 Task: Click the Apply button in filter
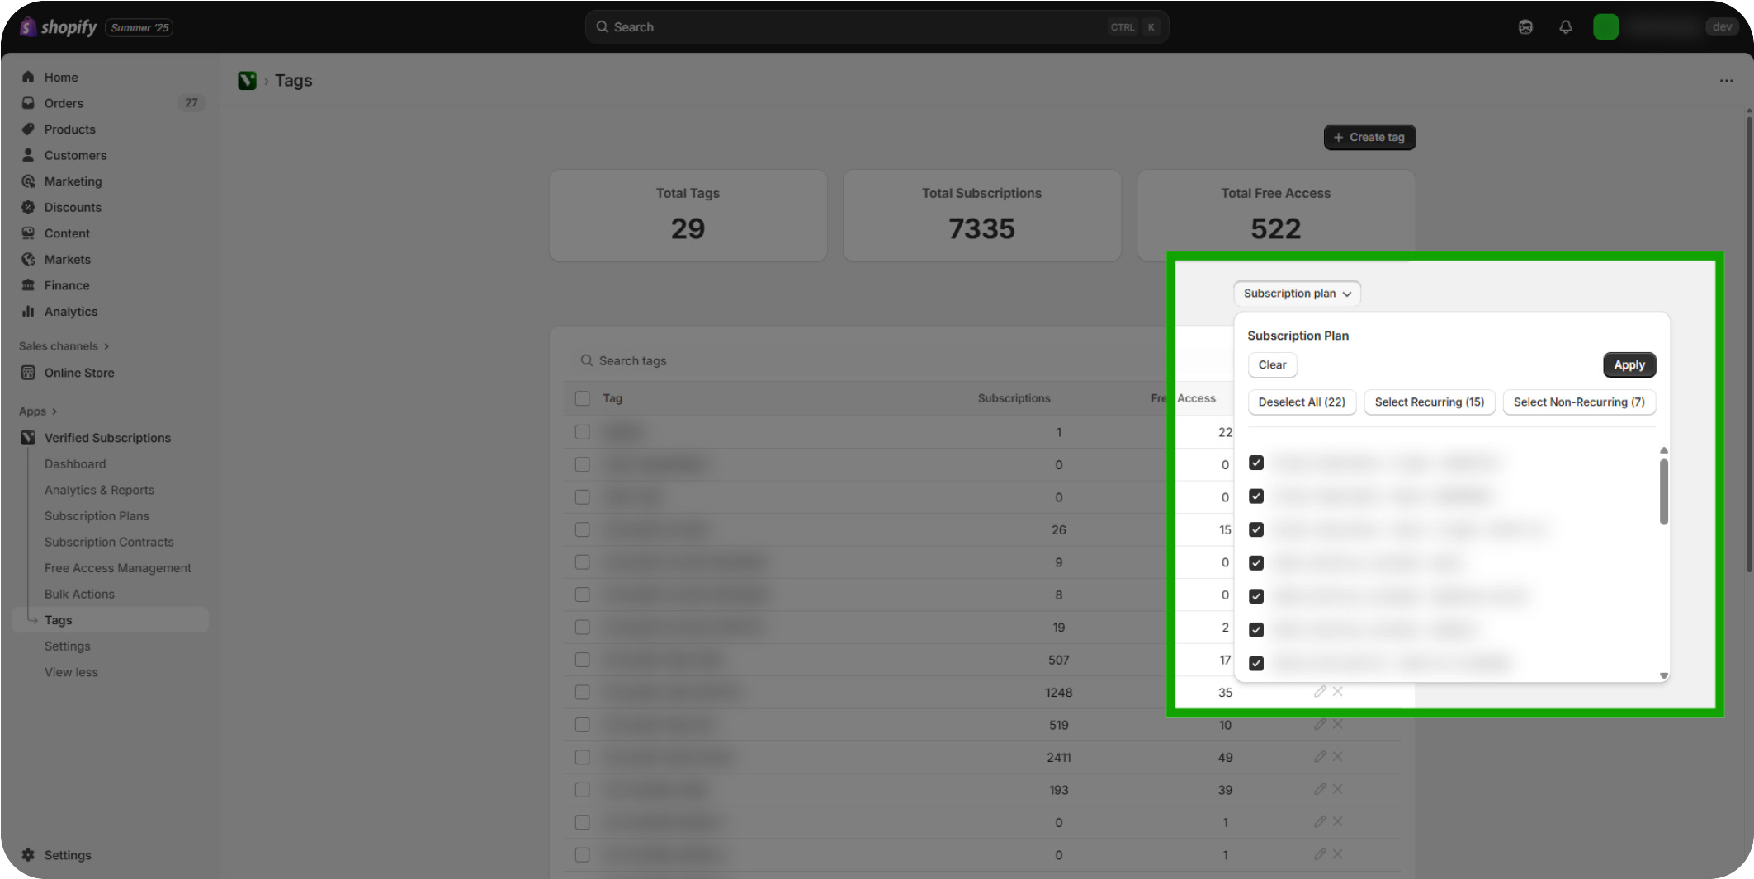(x=1629, y=365)
